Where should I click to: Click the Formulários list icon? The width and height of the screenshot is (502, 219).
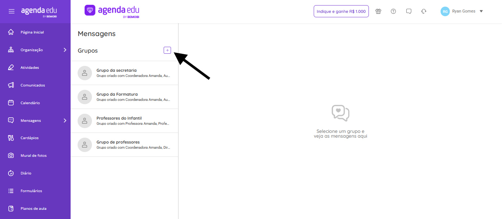[x=11, y=191]
